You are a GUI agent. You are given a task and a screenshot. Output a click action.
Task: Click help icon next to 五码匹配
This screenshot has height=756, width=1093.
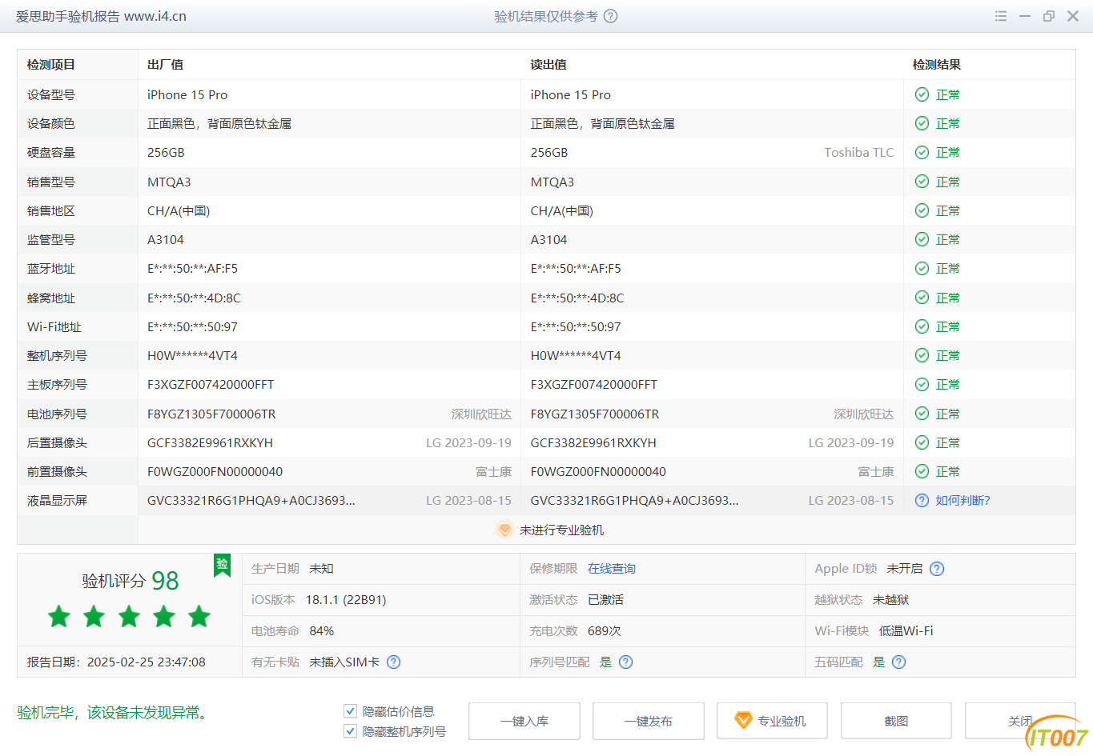(x=899, y=662)
